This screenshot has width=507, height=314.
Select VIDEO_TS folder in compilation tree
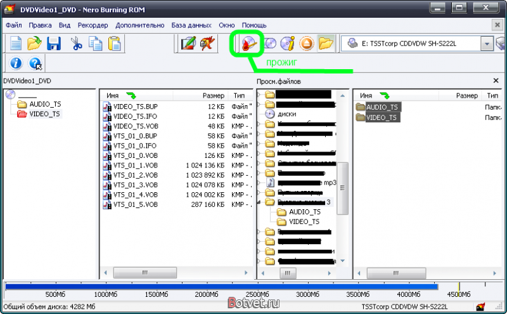(44, 114)
